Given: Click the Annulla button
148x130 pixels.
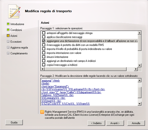Looking at the screenshot, I should click(136, 123).
